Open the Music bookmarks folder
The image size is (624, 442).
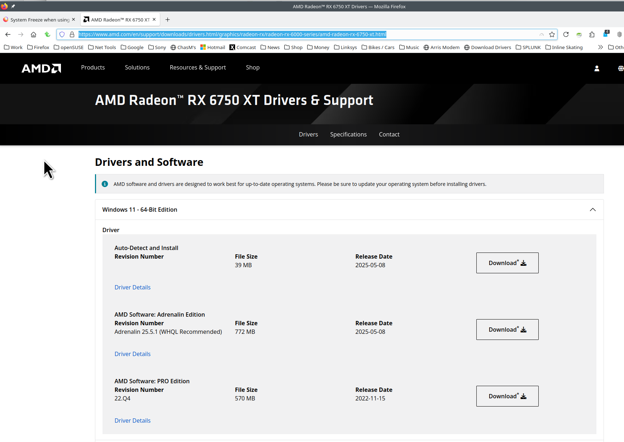coord(409,47)
